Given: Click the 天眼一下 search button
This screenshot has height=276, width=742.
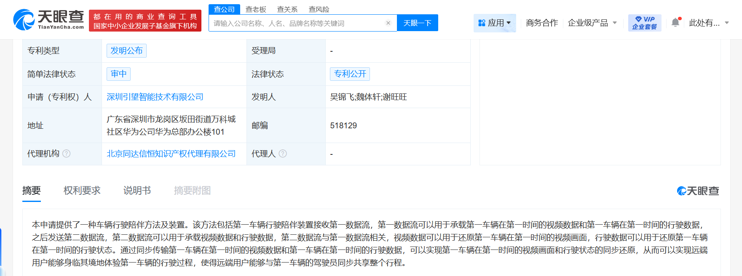Looking at the screenshot, I should coord(418,23).
